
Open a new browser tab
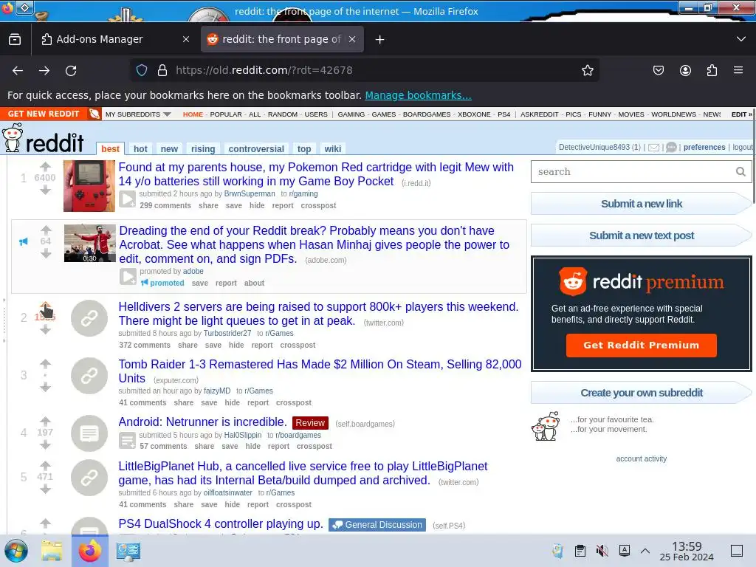point(380,40)
